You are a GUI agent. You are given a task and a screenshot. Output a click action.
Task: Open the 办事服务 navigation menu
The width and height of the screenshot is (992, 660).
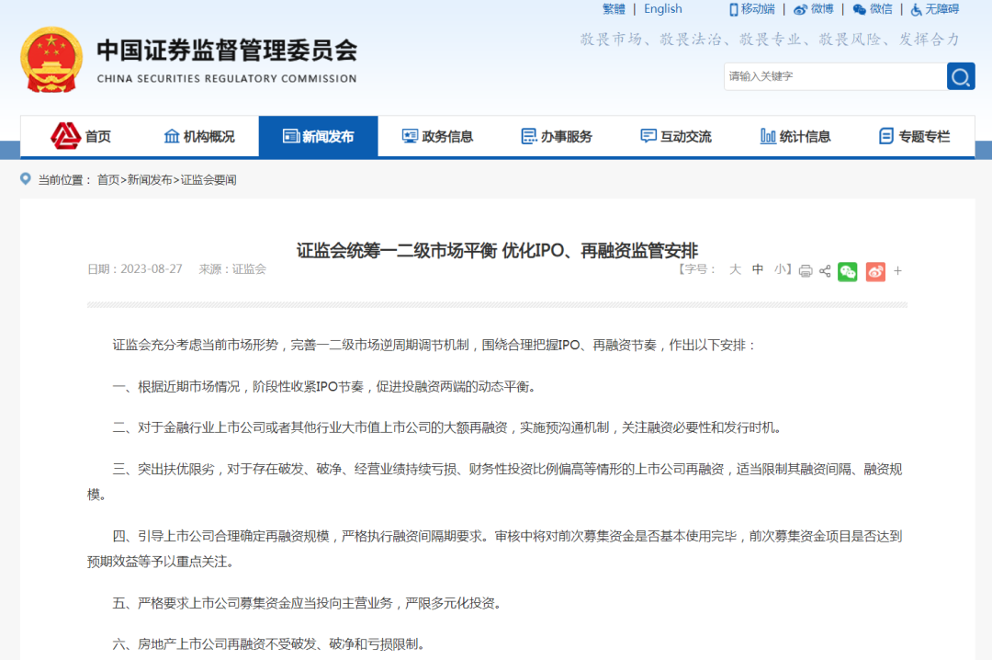557,136
